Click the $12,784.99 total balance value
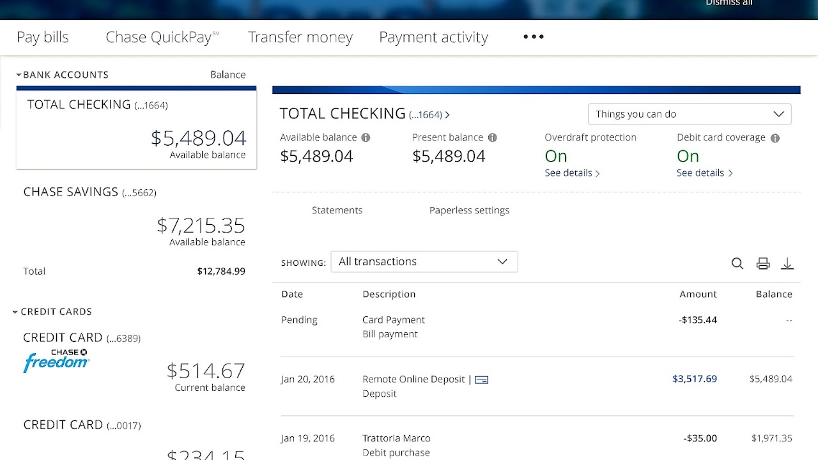Image resolution: width=818 pixels, height=460 pixels. (x=221, y=272)
